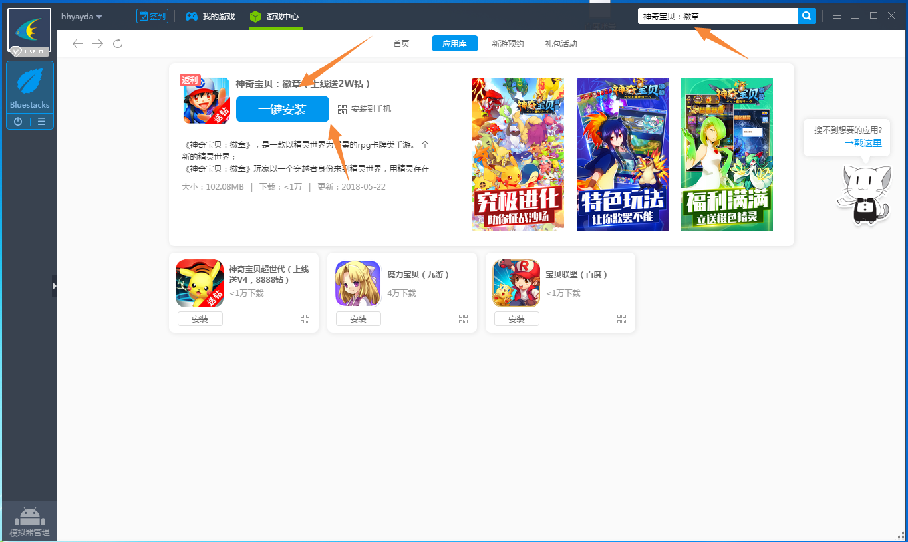The width and height of the screenshot is (908, 542).
Task: Expand the collapsed sidebar arrow handle
Action: [x=55, y=286]
